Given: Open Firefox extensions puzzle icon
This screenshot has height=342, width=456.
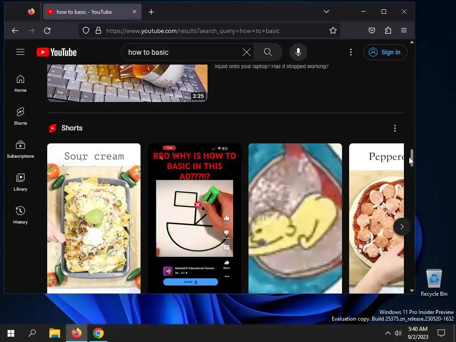Looking at the screenshot, I should tap(388, 31).
